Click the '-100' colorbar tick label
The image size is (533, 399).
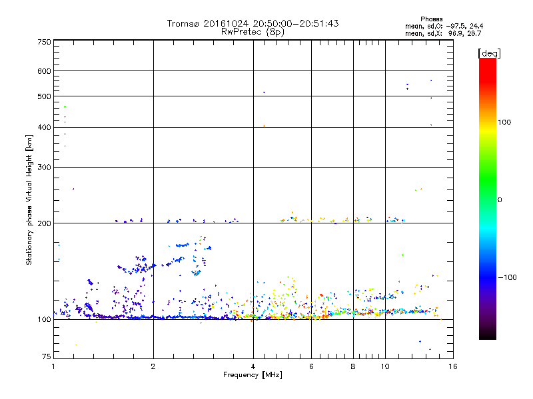point(507,277)
